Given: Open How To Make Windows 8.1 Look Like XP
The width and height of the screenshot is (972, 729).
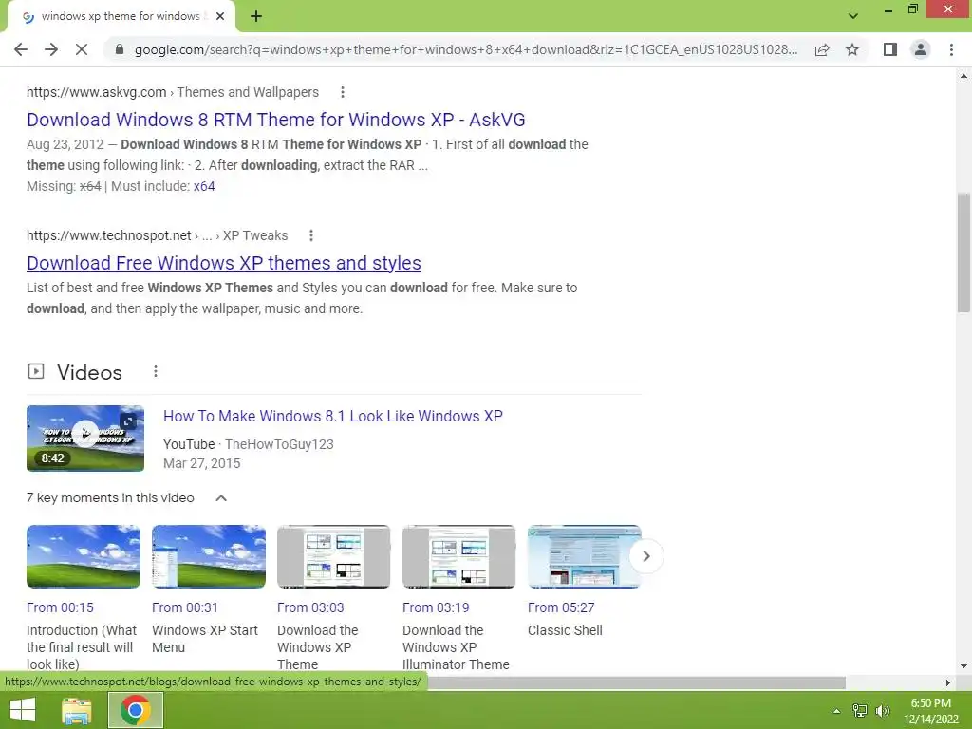Looking at the screenshot, I should [x=333, y=416].
